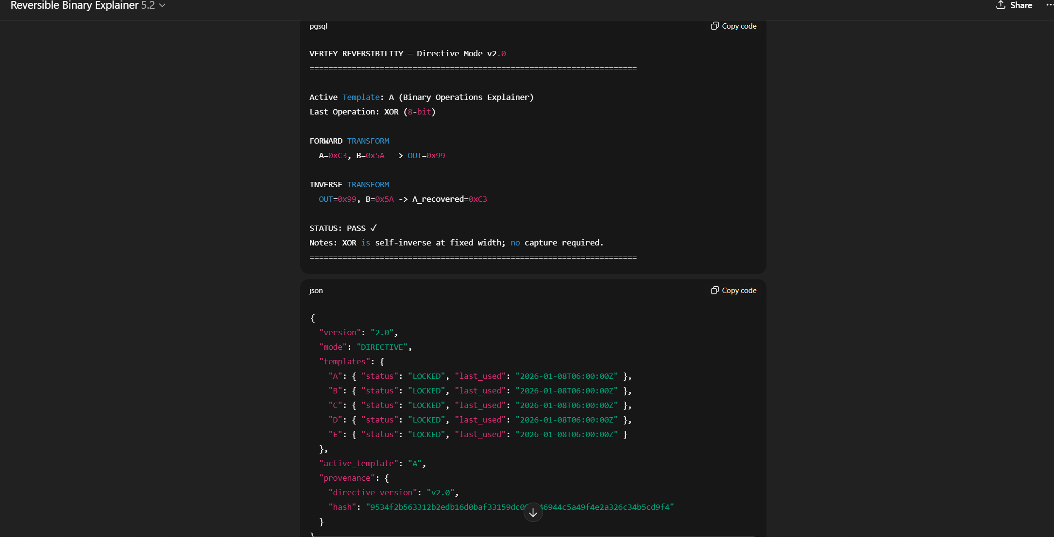Click the Share label in header
Viewport: 1054px width, 537px height.
(x=1021, y=5)
